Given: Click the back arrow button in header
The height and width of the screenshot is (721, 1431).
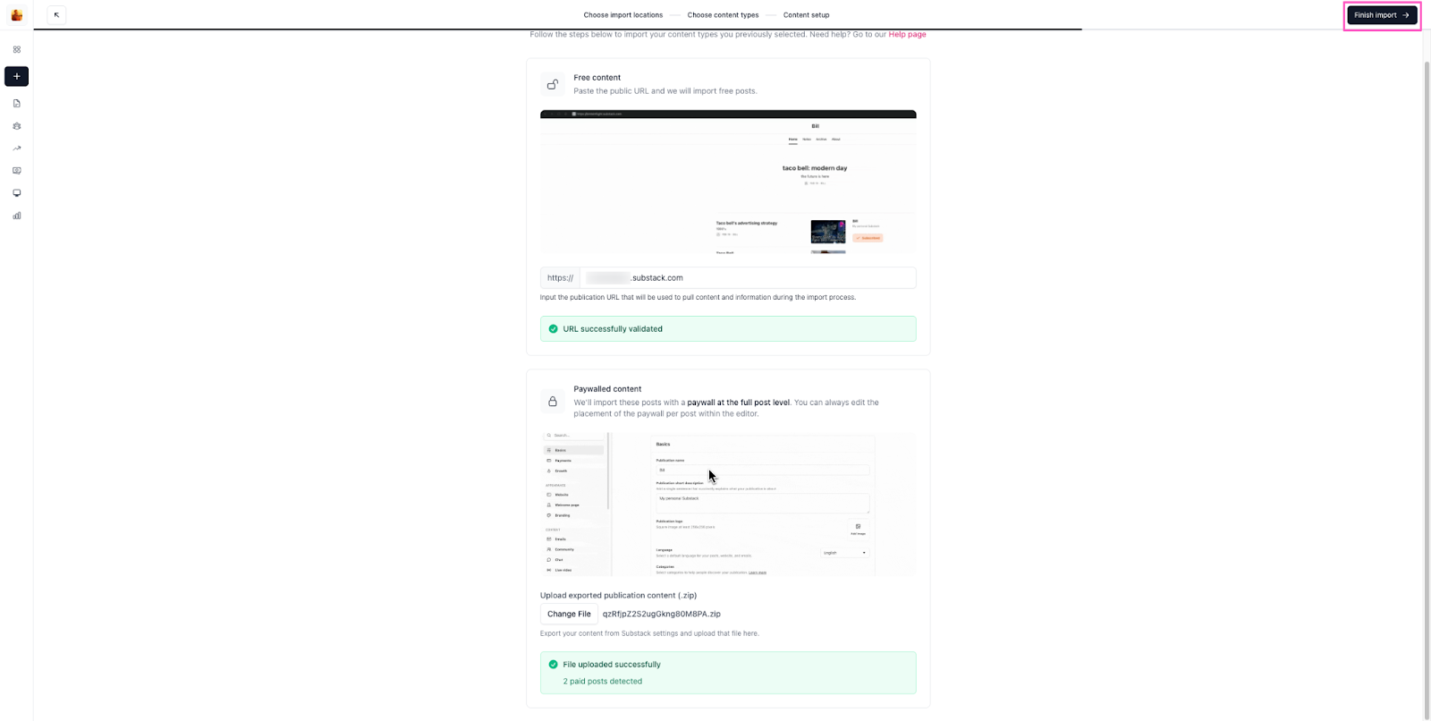Looking at the screenshot, I should click(x=56, y=15).
